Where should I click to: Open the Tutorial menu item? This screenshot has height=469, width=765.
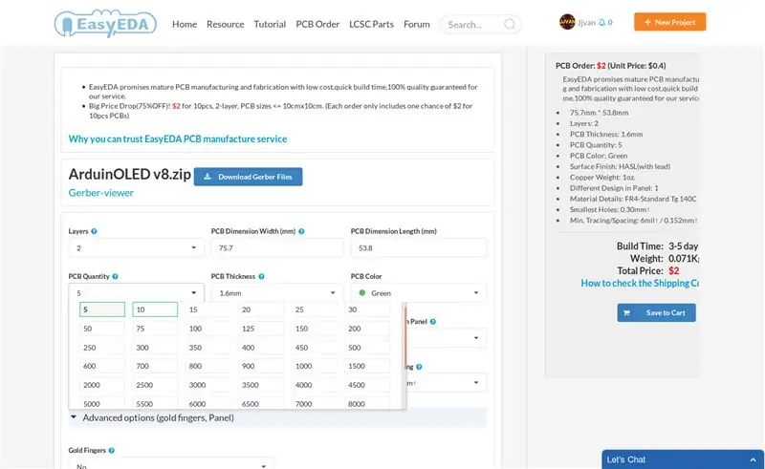[270, 24]
